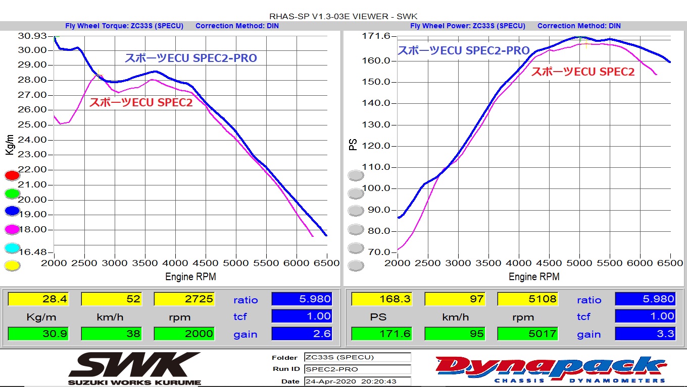Click the Dynapack Chassis Dynamometers logo
The width and height of the screenshot is (687, 387).
[550, 369]
